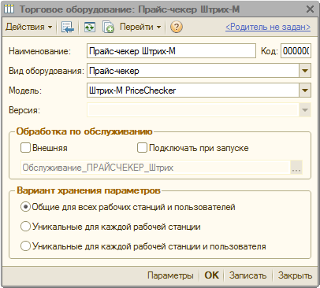Click the find-in-list toolbar icon

[x=68, y=27]
